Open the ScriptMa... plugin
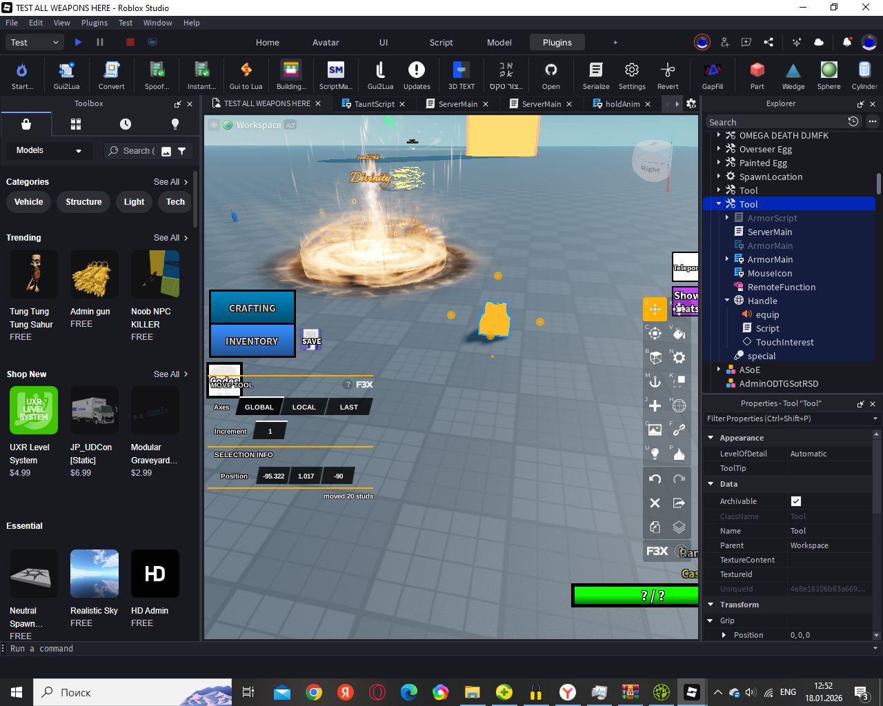Screen dimensions: 883x706 click(x=336, y=75)
